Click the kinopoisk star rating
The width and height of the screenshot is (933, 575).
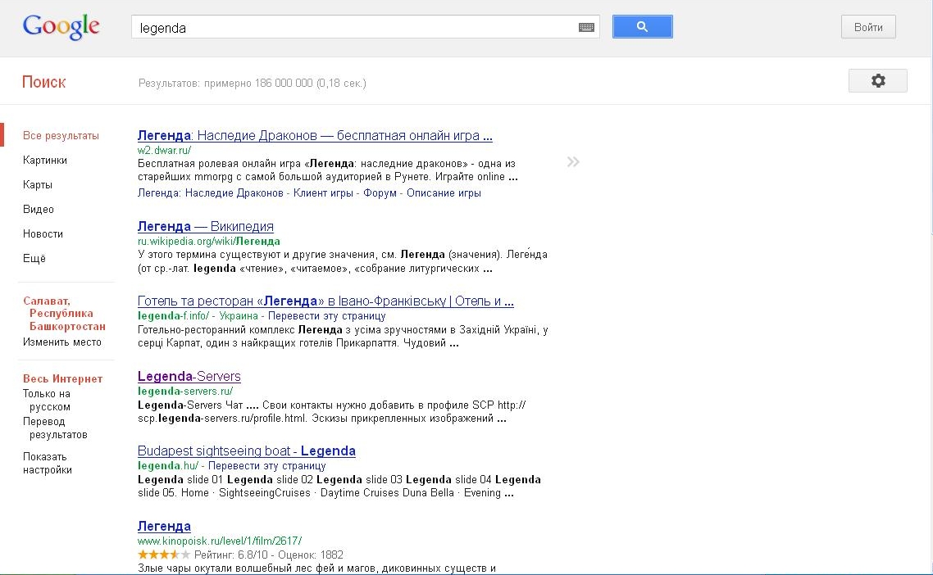pyautogui.click(x=164, y=555)
